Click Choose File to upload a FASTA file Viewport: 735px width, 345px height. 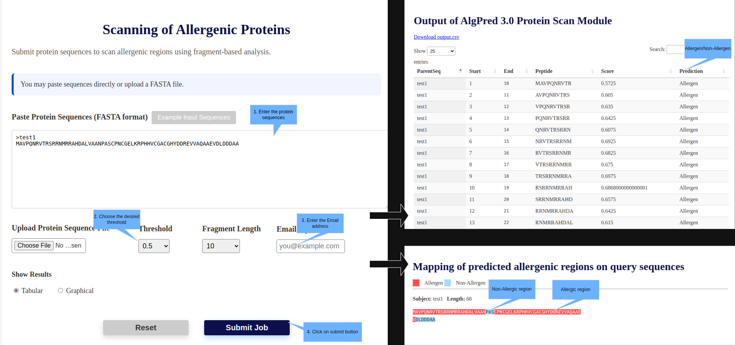pyautogui.click(x=33, y=245)
